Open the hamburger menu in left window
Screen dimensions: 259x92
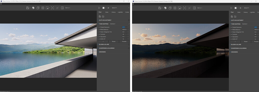(x=1, y=4)
